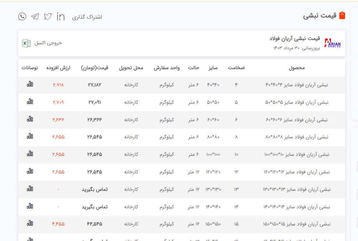Click the Arian Steel logo
The image size is (358, 241).
pyautogui.click(x=332, y=43)
